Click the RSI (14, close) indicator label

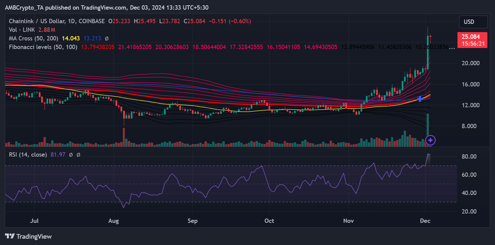(28, 155)
